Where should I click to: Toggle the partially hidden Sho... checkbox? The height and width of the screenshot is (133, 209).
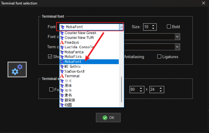coord(50,57)
